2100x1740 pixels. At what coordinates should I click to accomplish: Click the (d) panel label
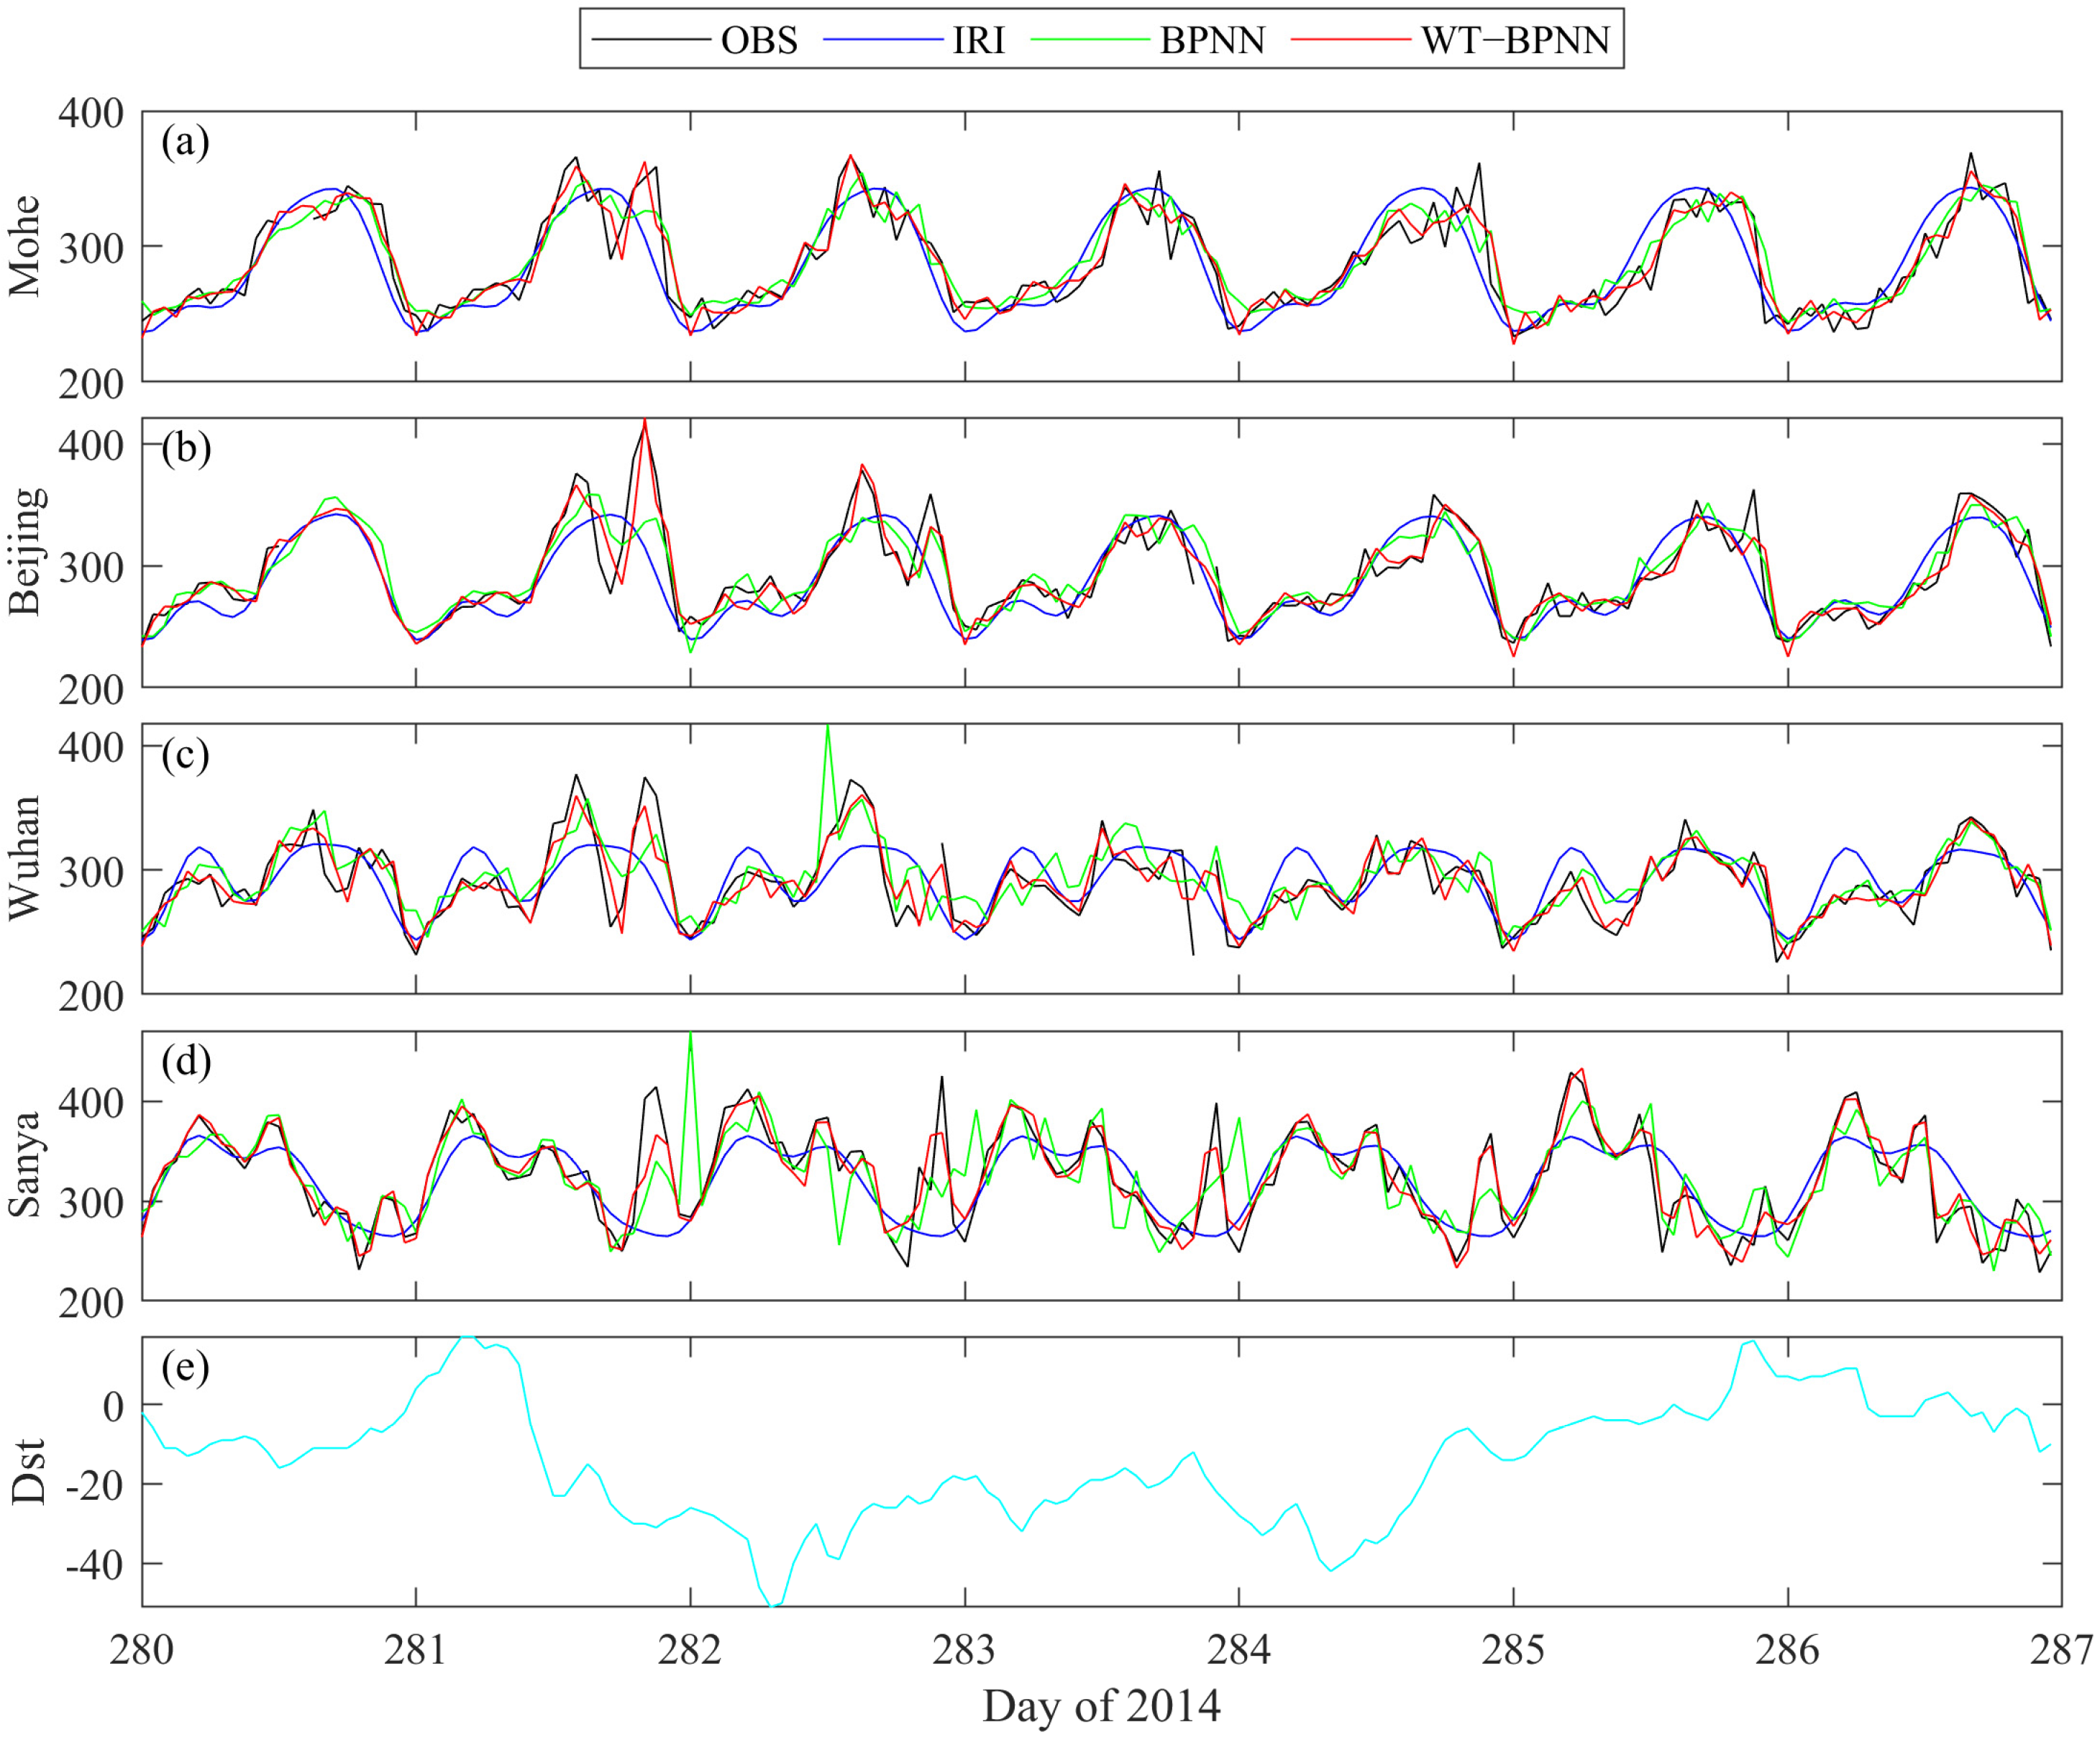pyautogui.click(x=186, y=1061)
